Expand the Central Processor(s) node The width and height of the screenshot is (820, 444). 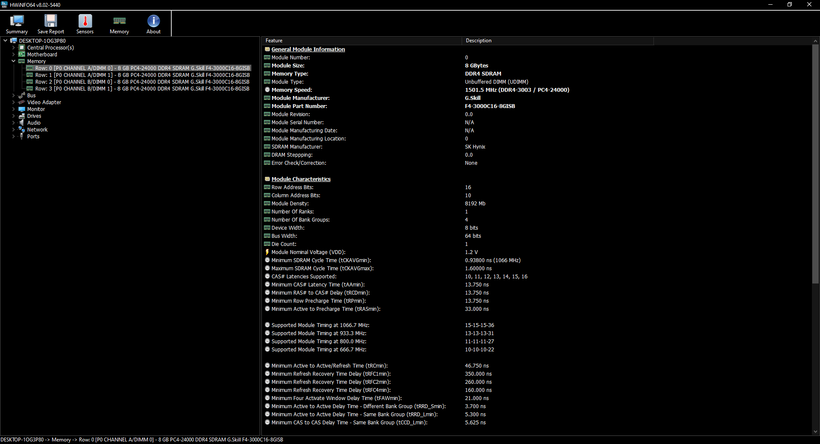[x=13, y=47]
